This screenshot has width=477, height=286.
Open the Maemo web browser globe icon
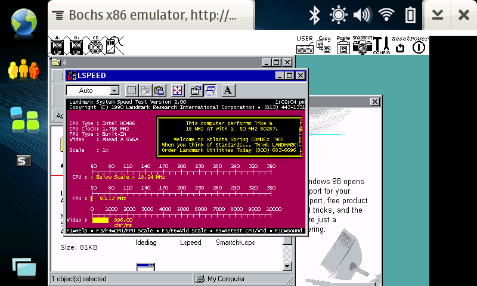(24, 23)
